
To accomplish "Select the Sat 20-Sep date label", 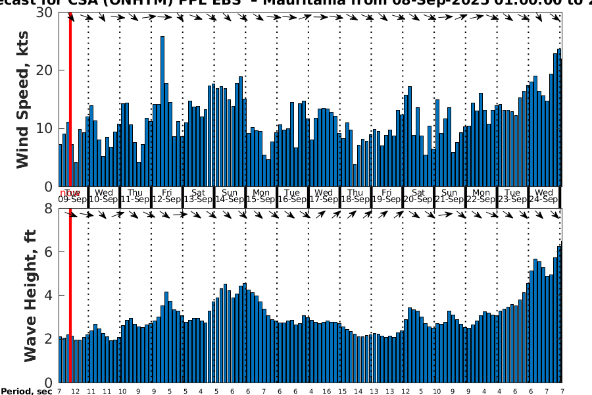I will (x=418, y=196).
